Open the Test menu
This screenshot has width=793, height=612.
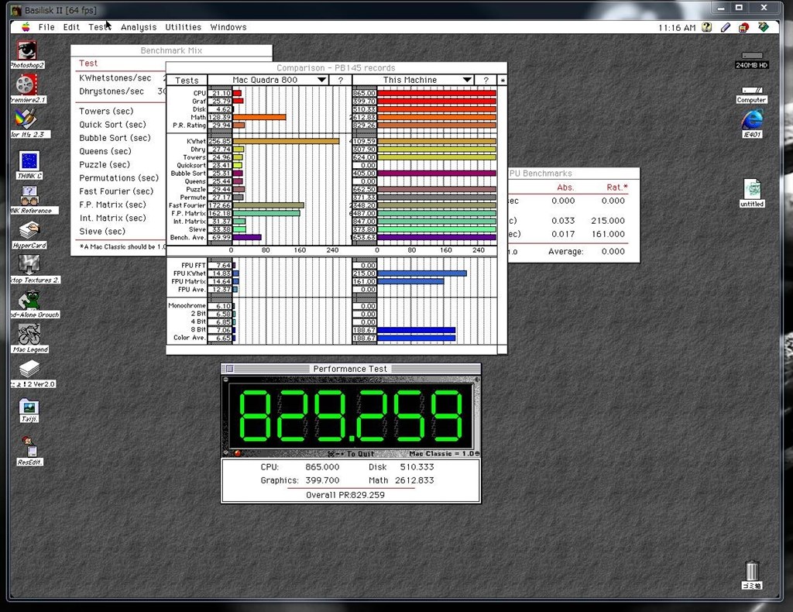click(x=99, y=27)
